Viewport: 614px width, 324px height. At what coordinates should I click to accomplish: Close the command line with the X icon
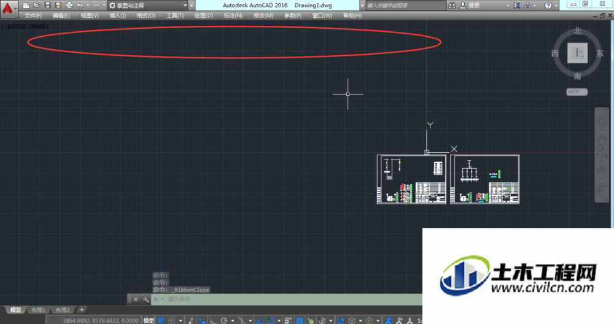click(x=136, y=299)
